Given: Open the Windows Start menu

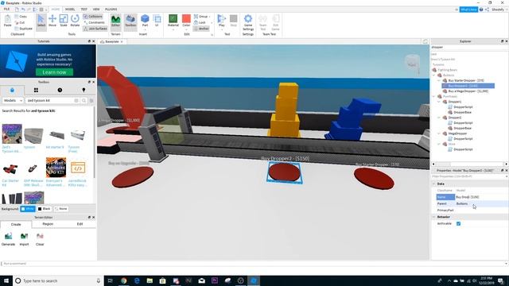Looking at the screenshot, I should pyautogui.click(x=6, y=280).
